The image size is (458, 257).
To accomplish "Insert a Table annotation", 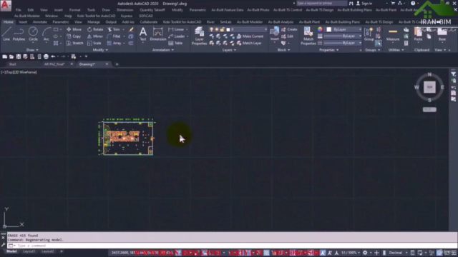I will point(175,43).
